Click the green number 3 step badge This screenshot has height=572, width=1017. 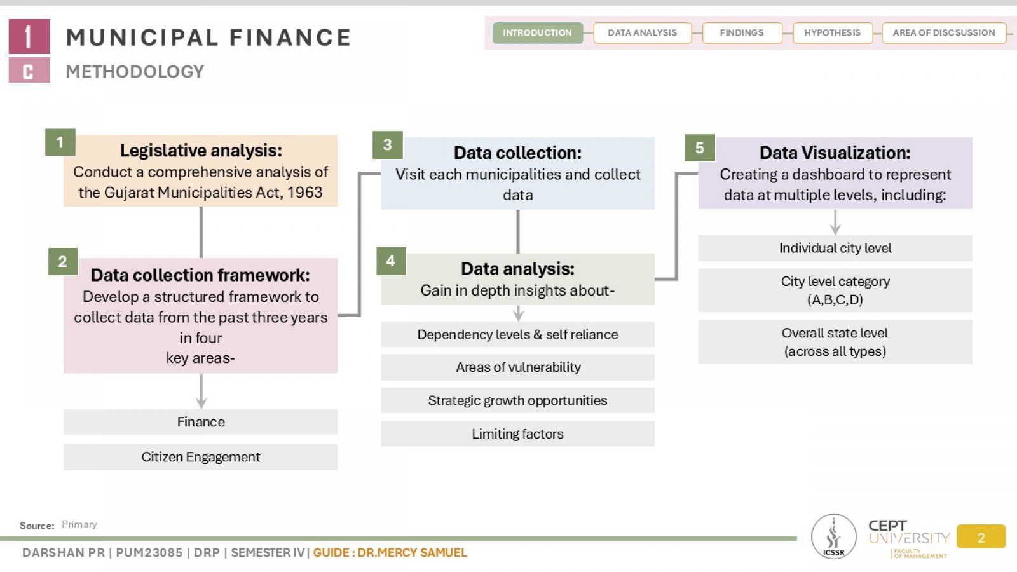(388, 145)
